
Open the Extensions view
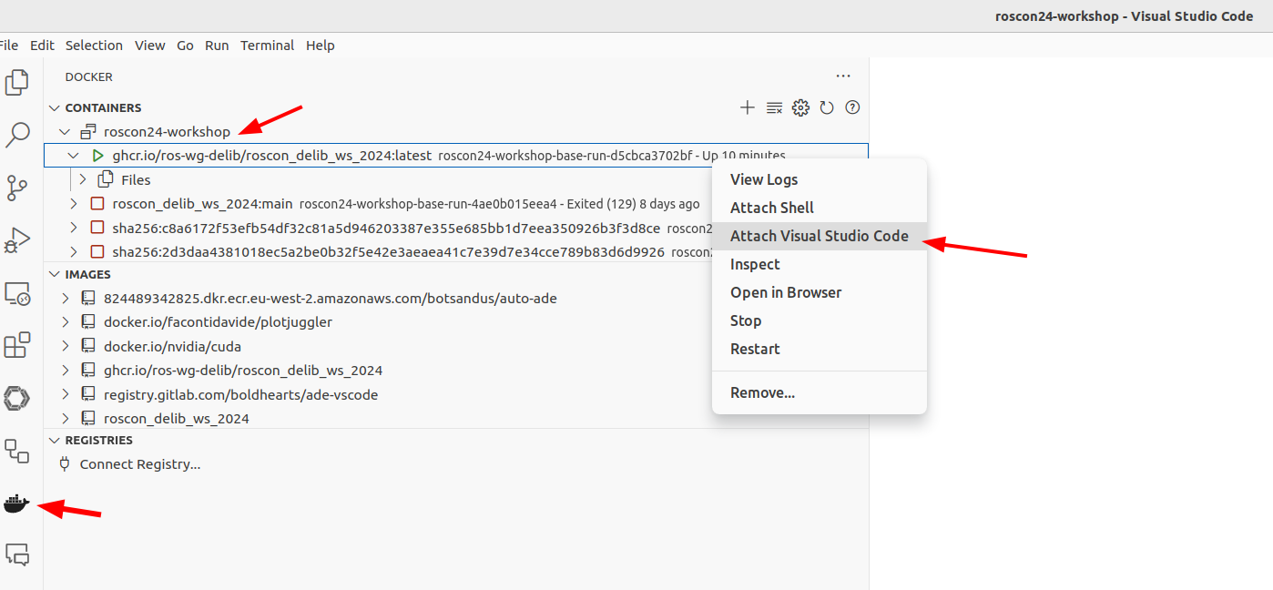17,345
